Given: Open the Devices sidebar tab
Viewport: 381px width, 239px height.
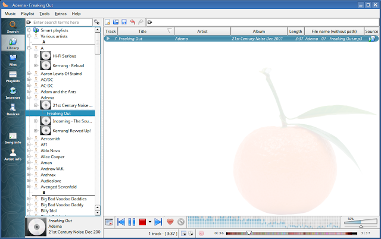Looking at the screenshot, I should click(x=13, y=109).
